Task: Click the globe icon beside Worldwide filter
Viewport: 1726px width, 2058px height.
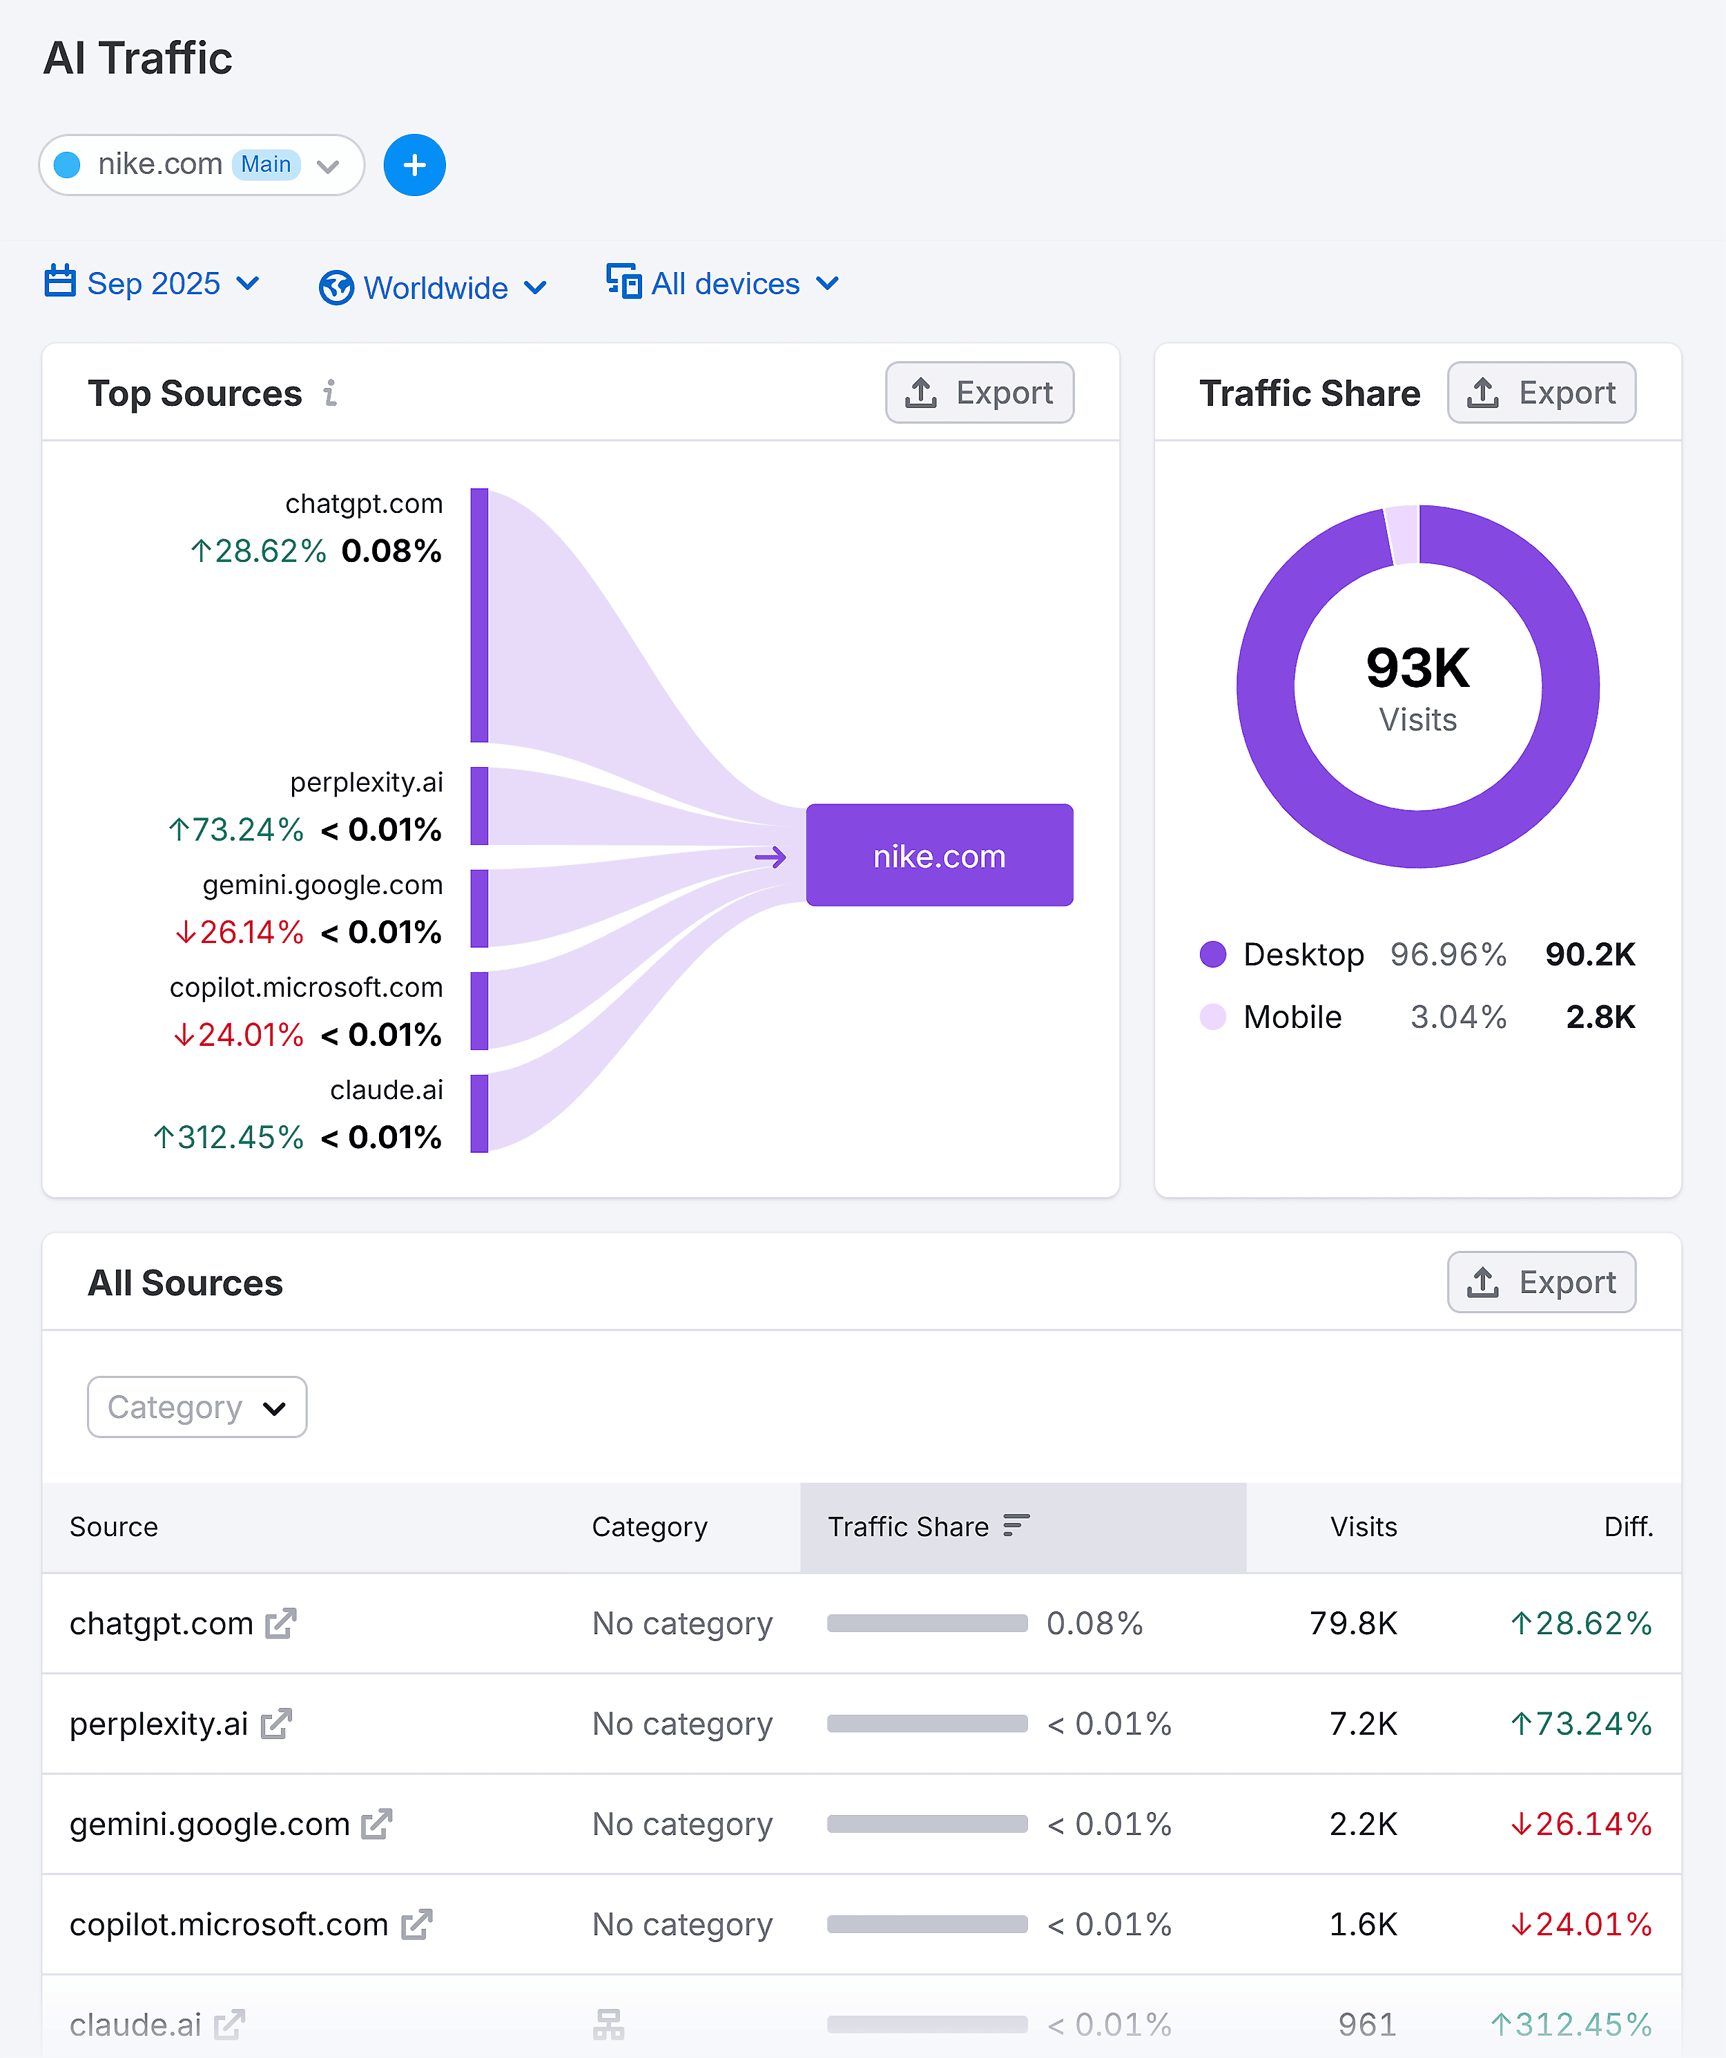Action: click(336, 287)
